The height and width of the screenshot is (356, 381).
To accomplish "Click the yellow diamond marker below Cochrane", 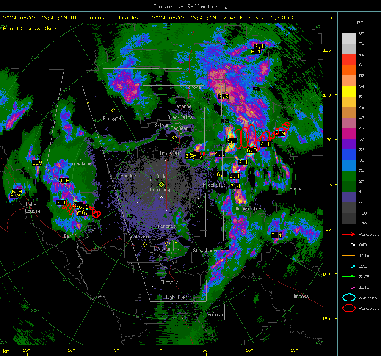I will 145,244.
